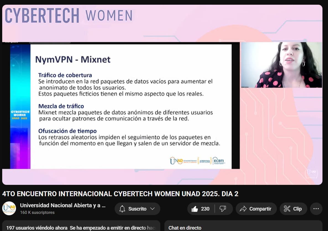Expand the video description with 197 usuarios
This screenshot has height=231, width=328.
click(81, 228)
